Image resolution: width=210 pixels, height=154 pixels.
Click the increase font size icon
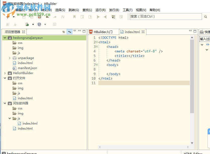(x=8, y=24)
